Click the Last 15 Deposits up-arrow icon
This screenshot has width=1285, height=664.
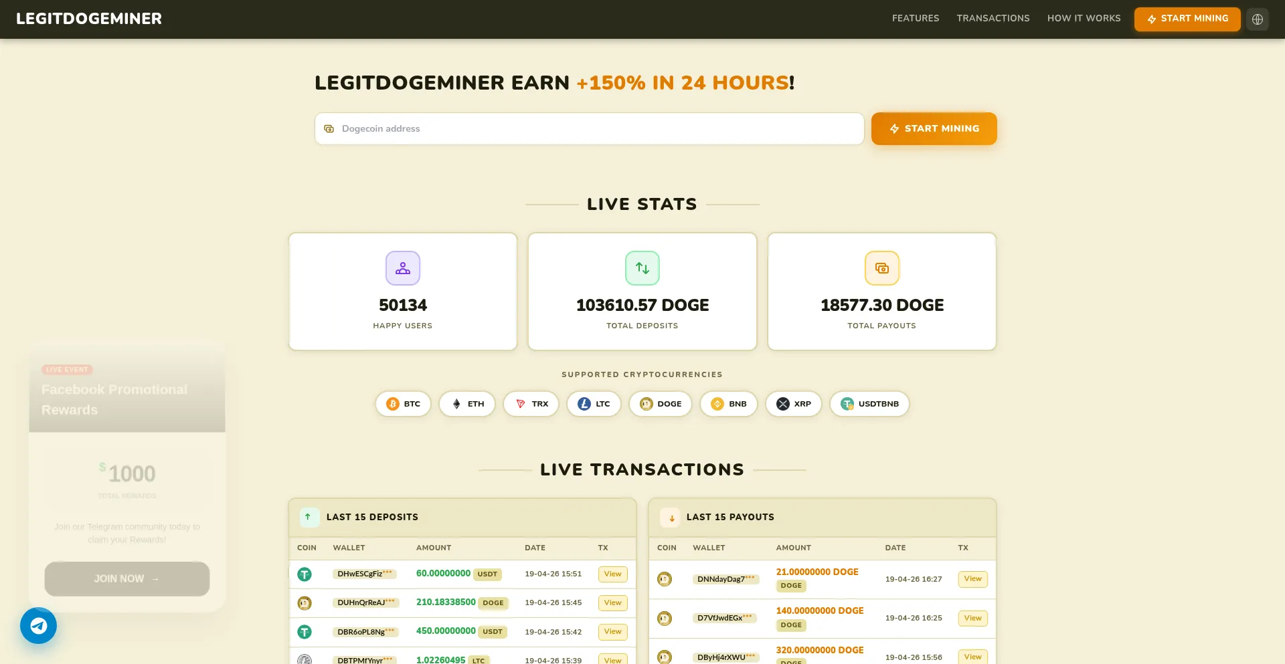[x=308, y=517]
